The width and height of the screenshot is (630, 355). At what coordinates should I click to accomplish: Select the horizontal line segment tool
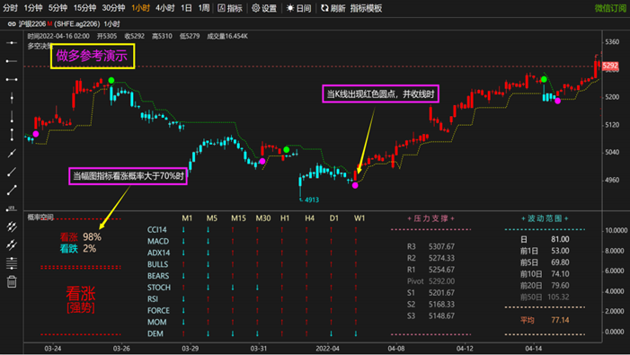12,79
